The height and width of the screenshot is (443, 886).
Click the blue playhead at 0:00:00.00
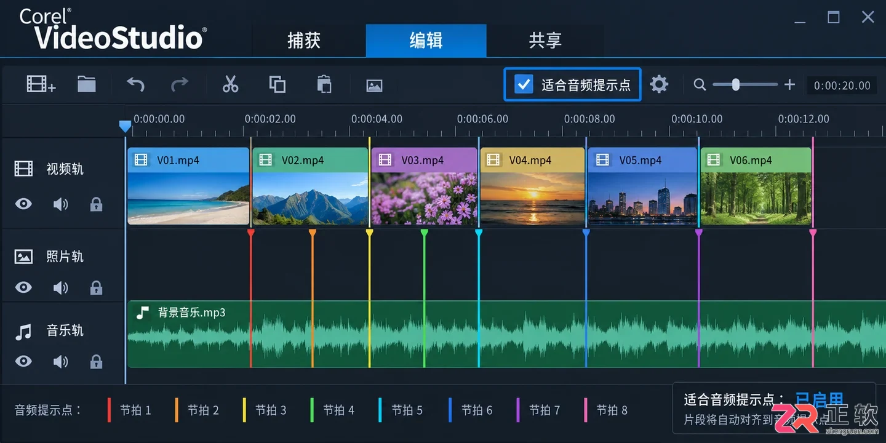click(x=125, y=126)
